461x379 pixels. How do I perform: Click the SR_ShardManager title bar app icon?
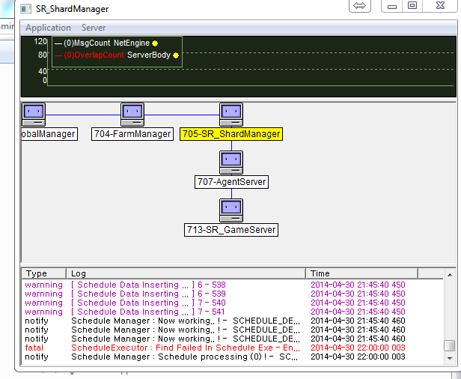pos(26,9)
